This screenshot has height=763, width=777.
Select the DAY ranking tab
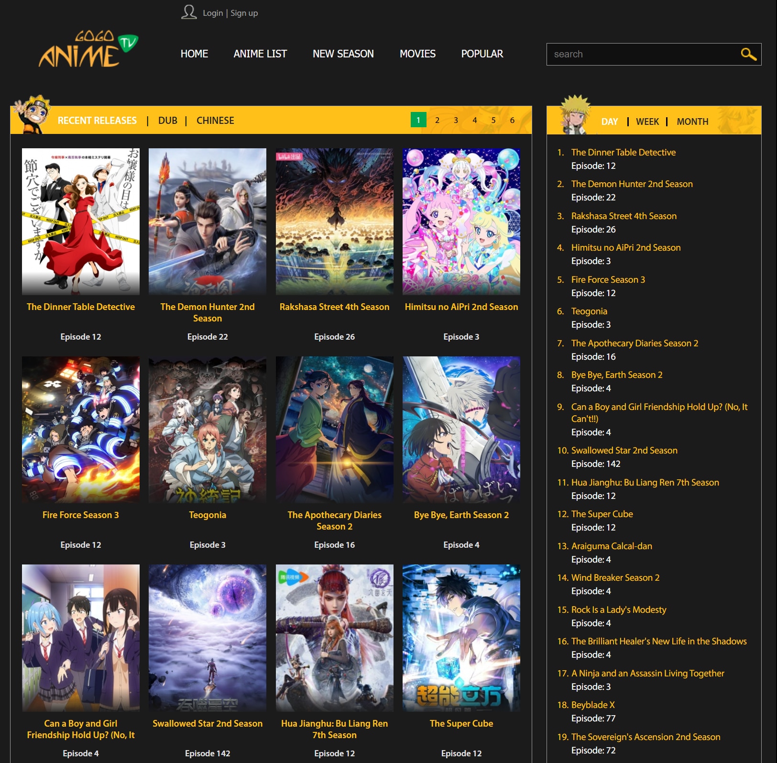pyautogui.click(x=610, y=122)
